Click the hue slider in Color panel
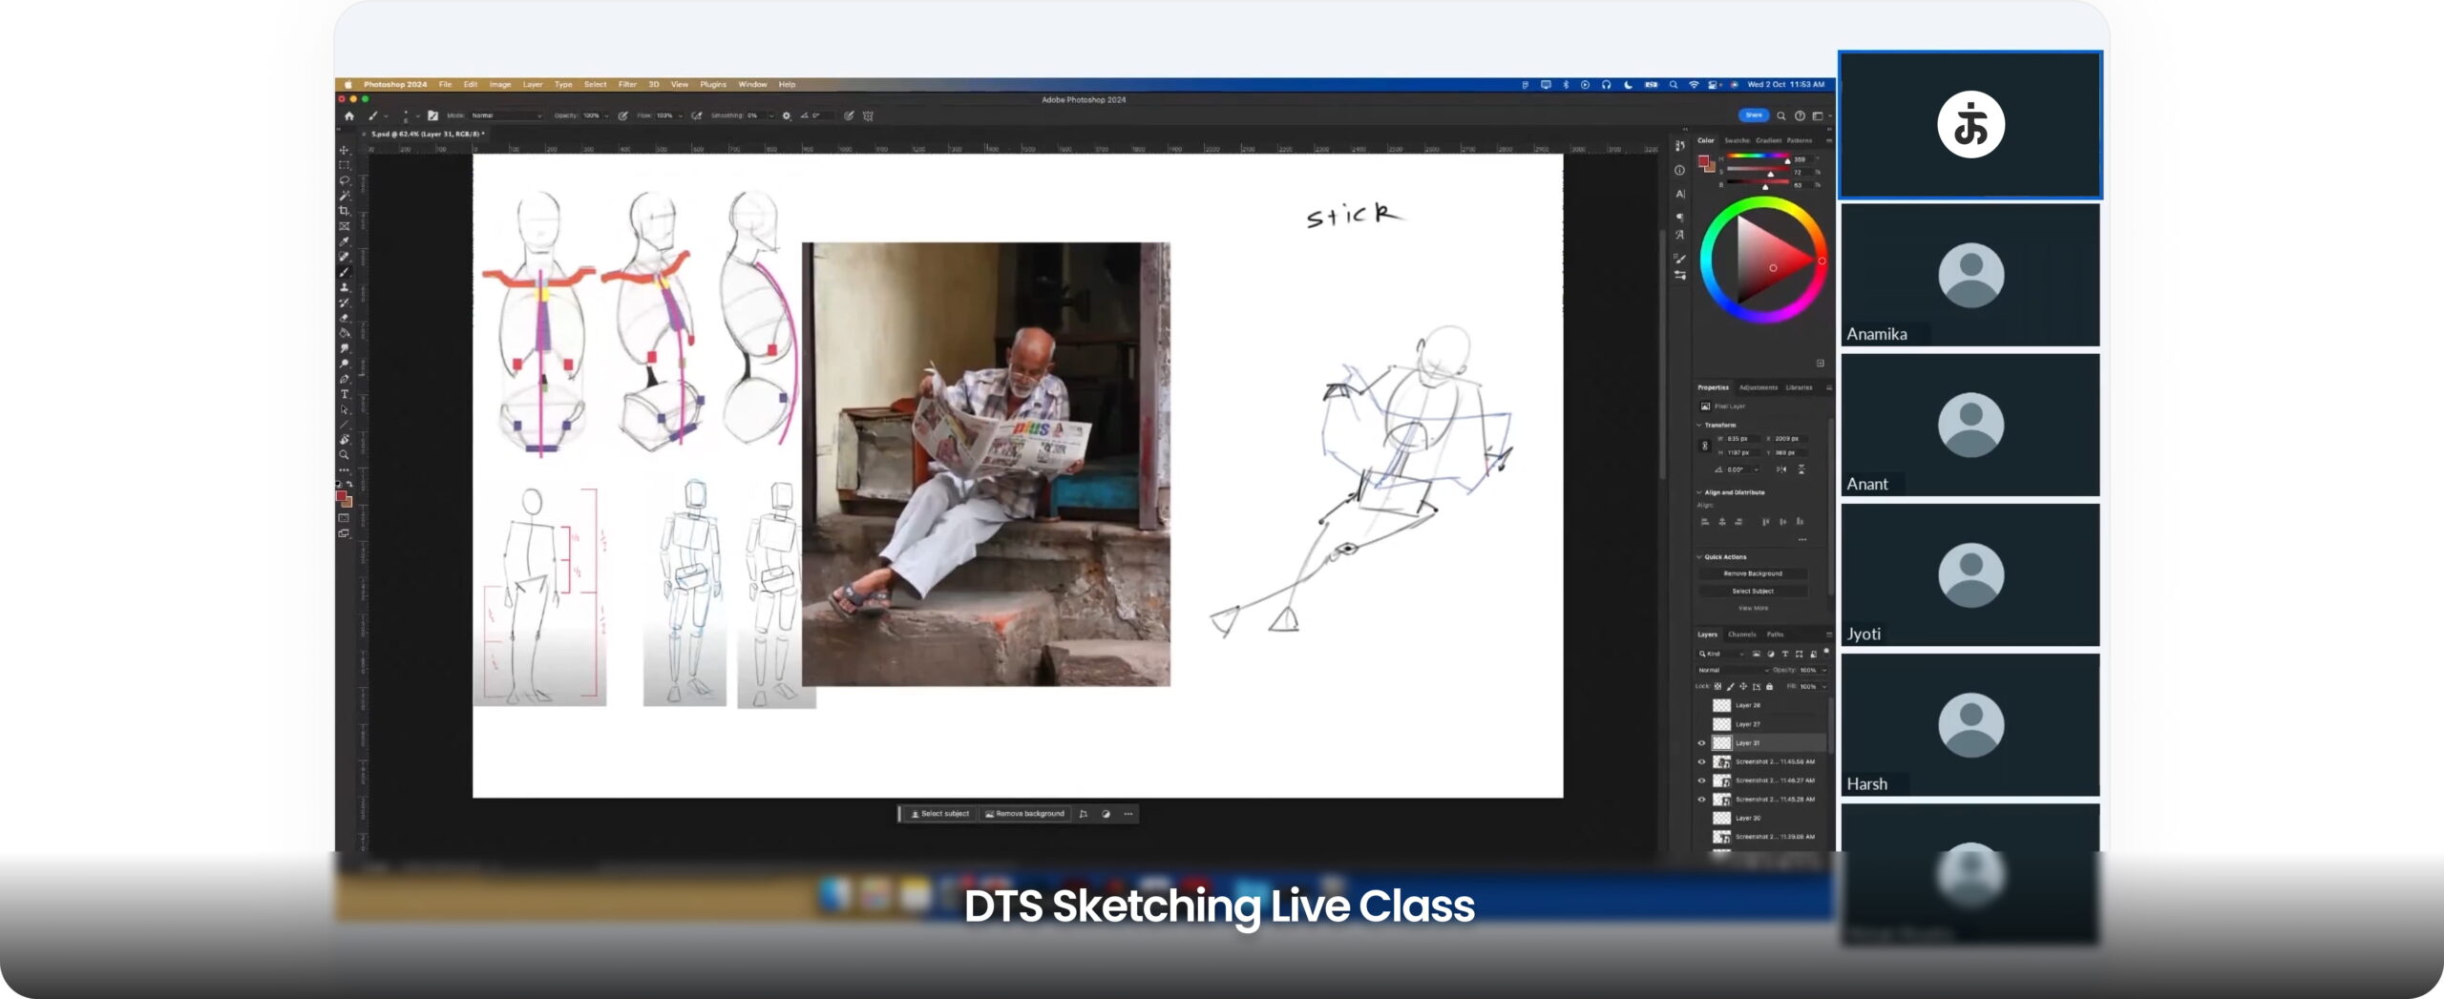 [x=1757, y=158]
